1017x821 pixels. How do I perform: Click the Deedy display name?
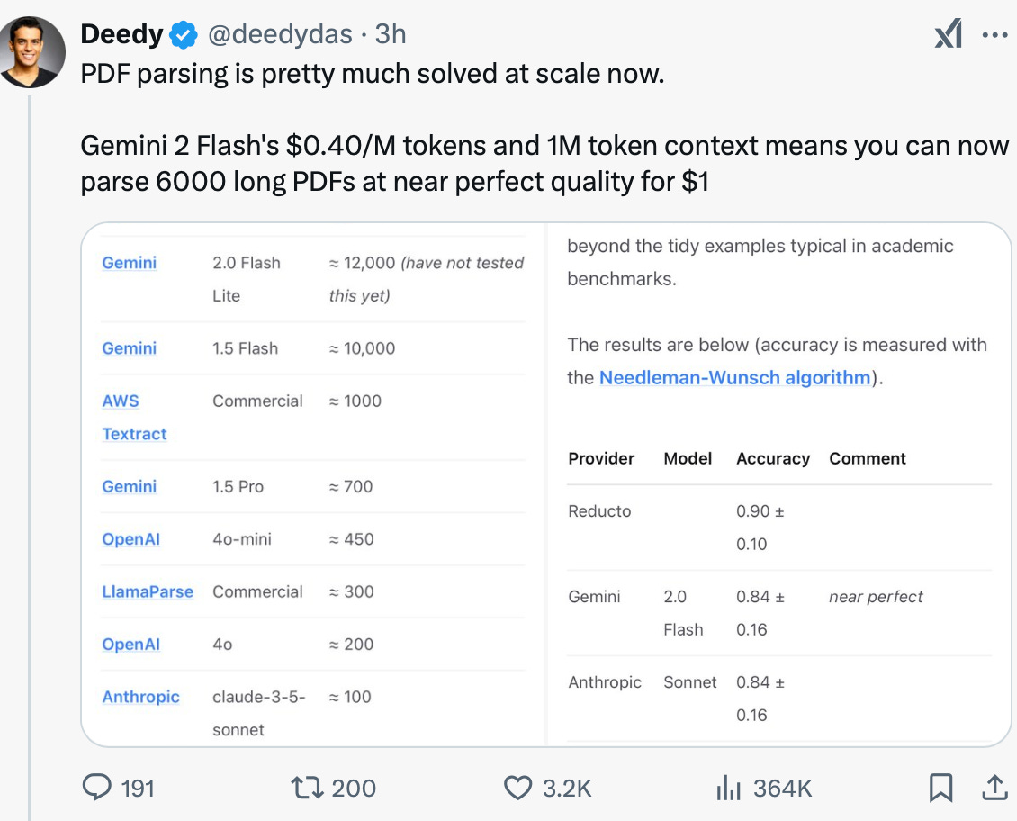click(121, 34)
